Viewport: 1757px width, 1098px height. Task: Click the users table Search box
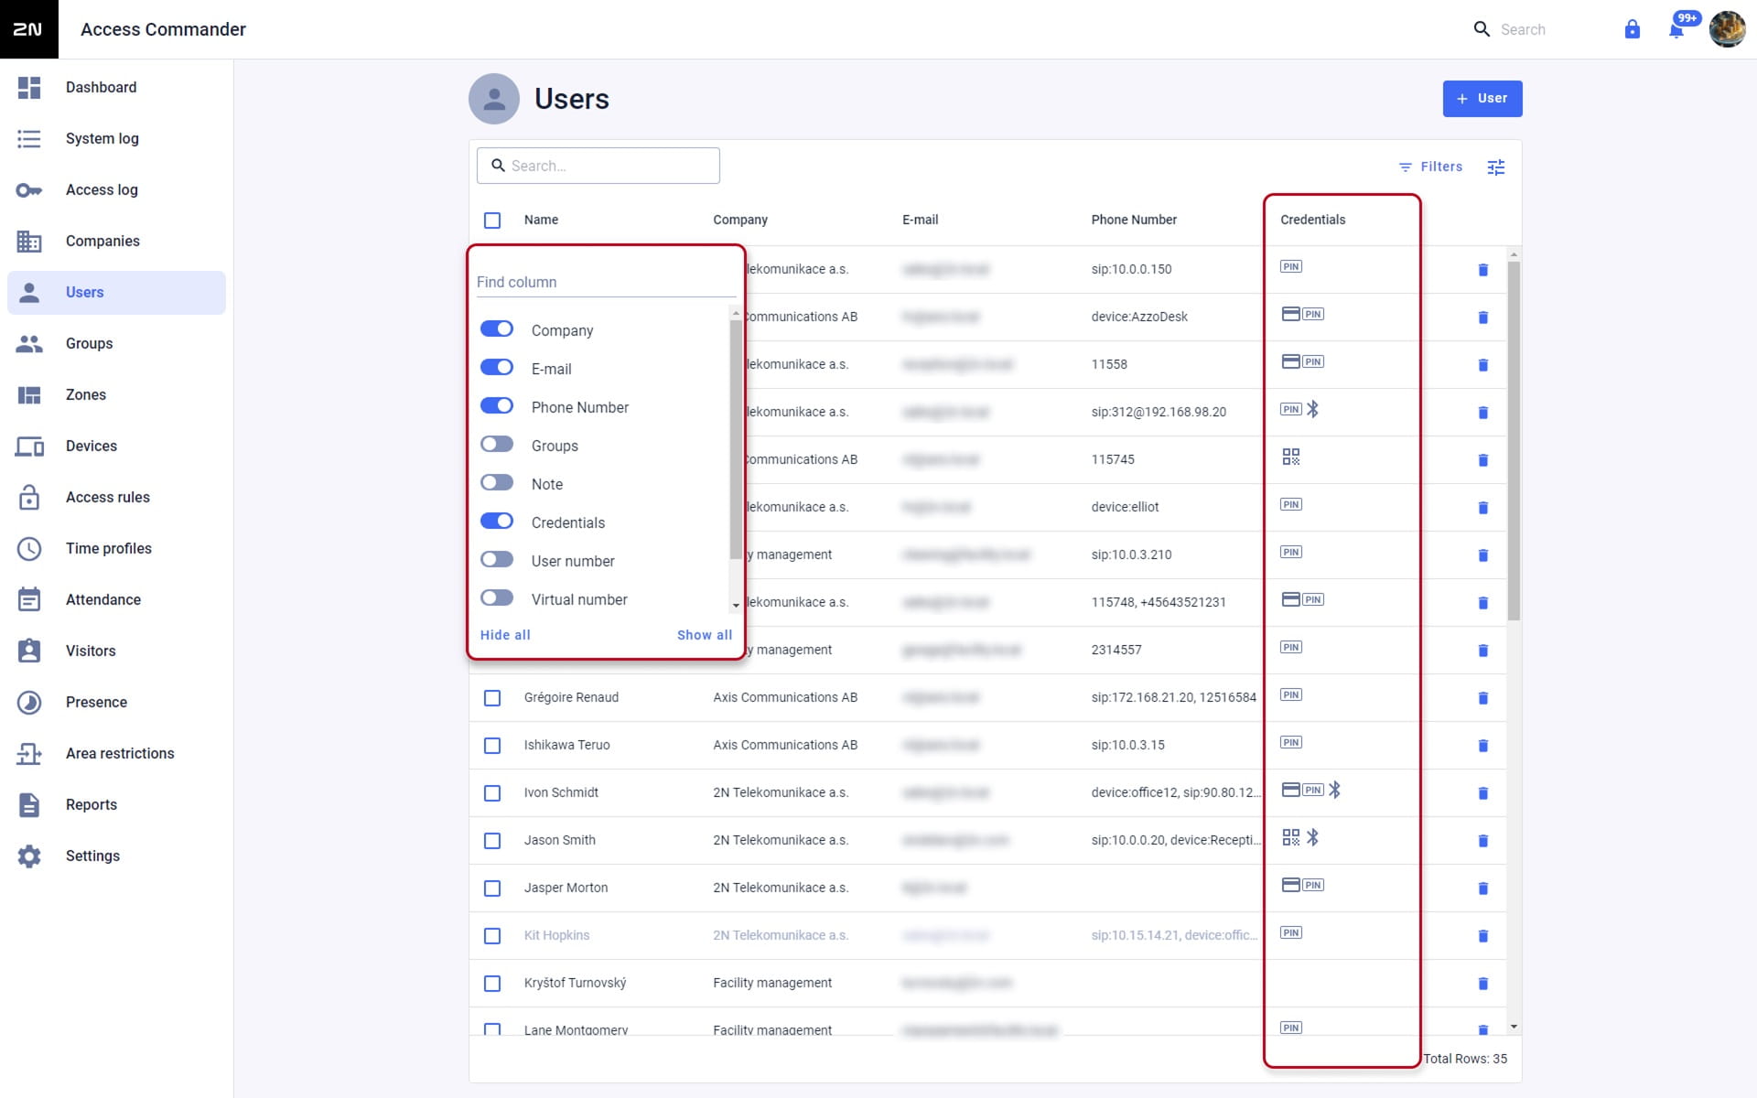pos(598,166)
